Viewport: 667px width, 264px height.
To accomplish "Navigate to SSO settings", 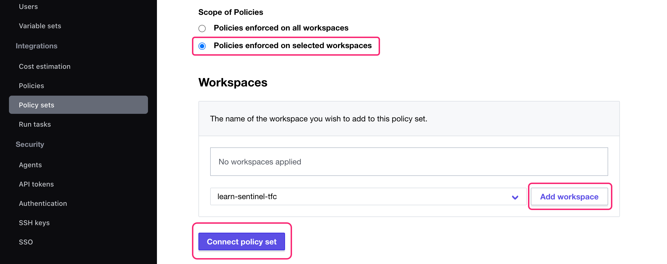I will pos(26,242).
